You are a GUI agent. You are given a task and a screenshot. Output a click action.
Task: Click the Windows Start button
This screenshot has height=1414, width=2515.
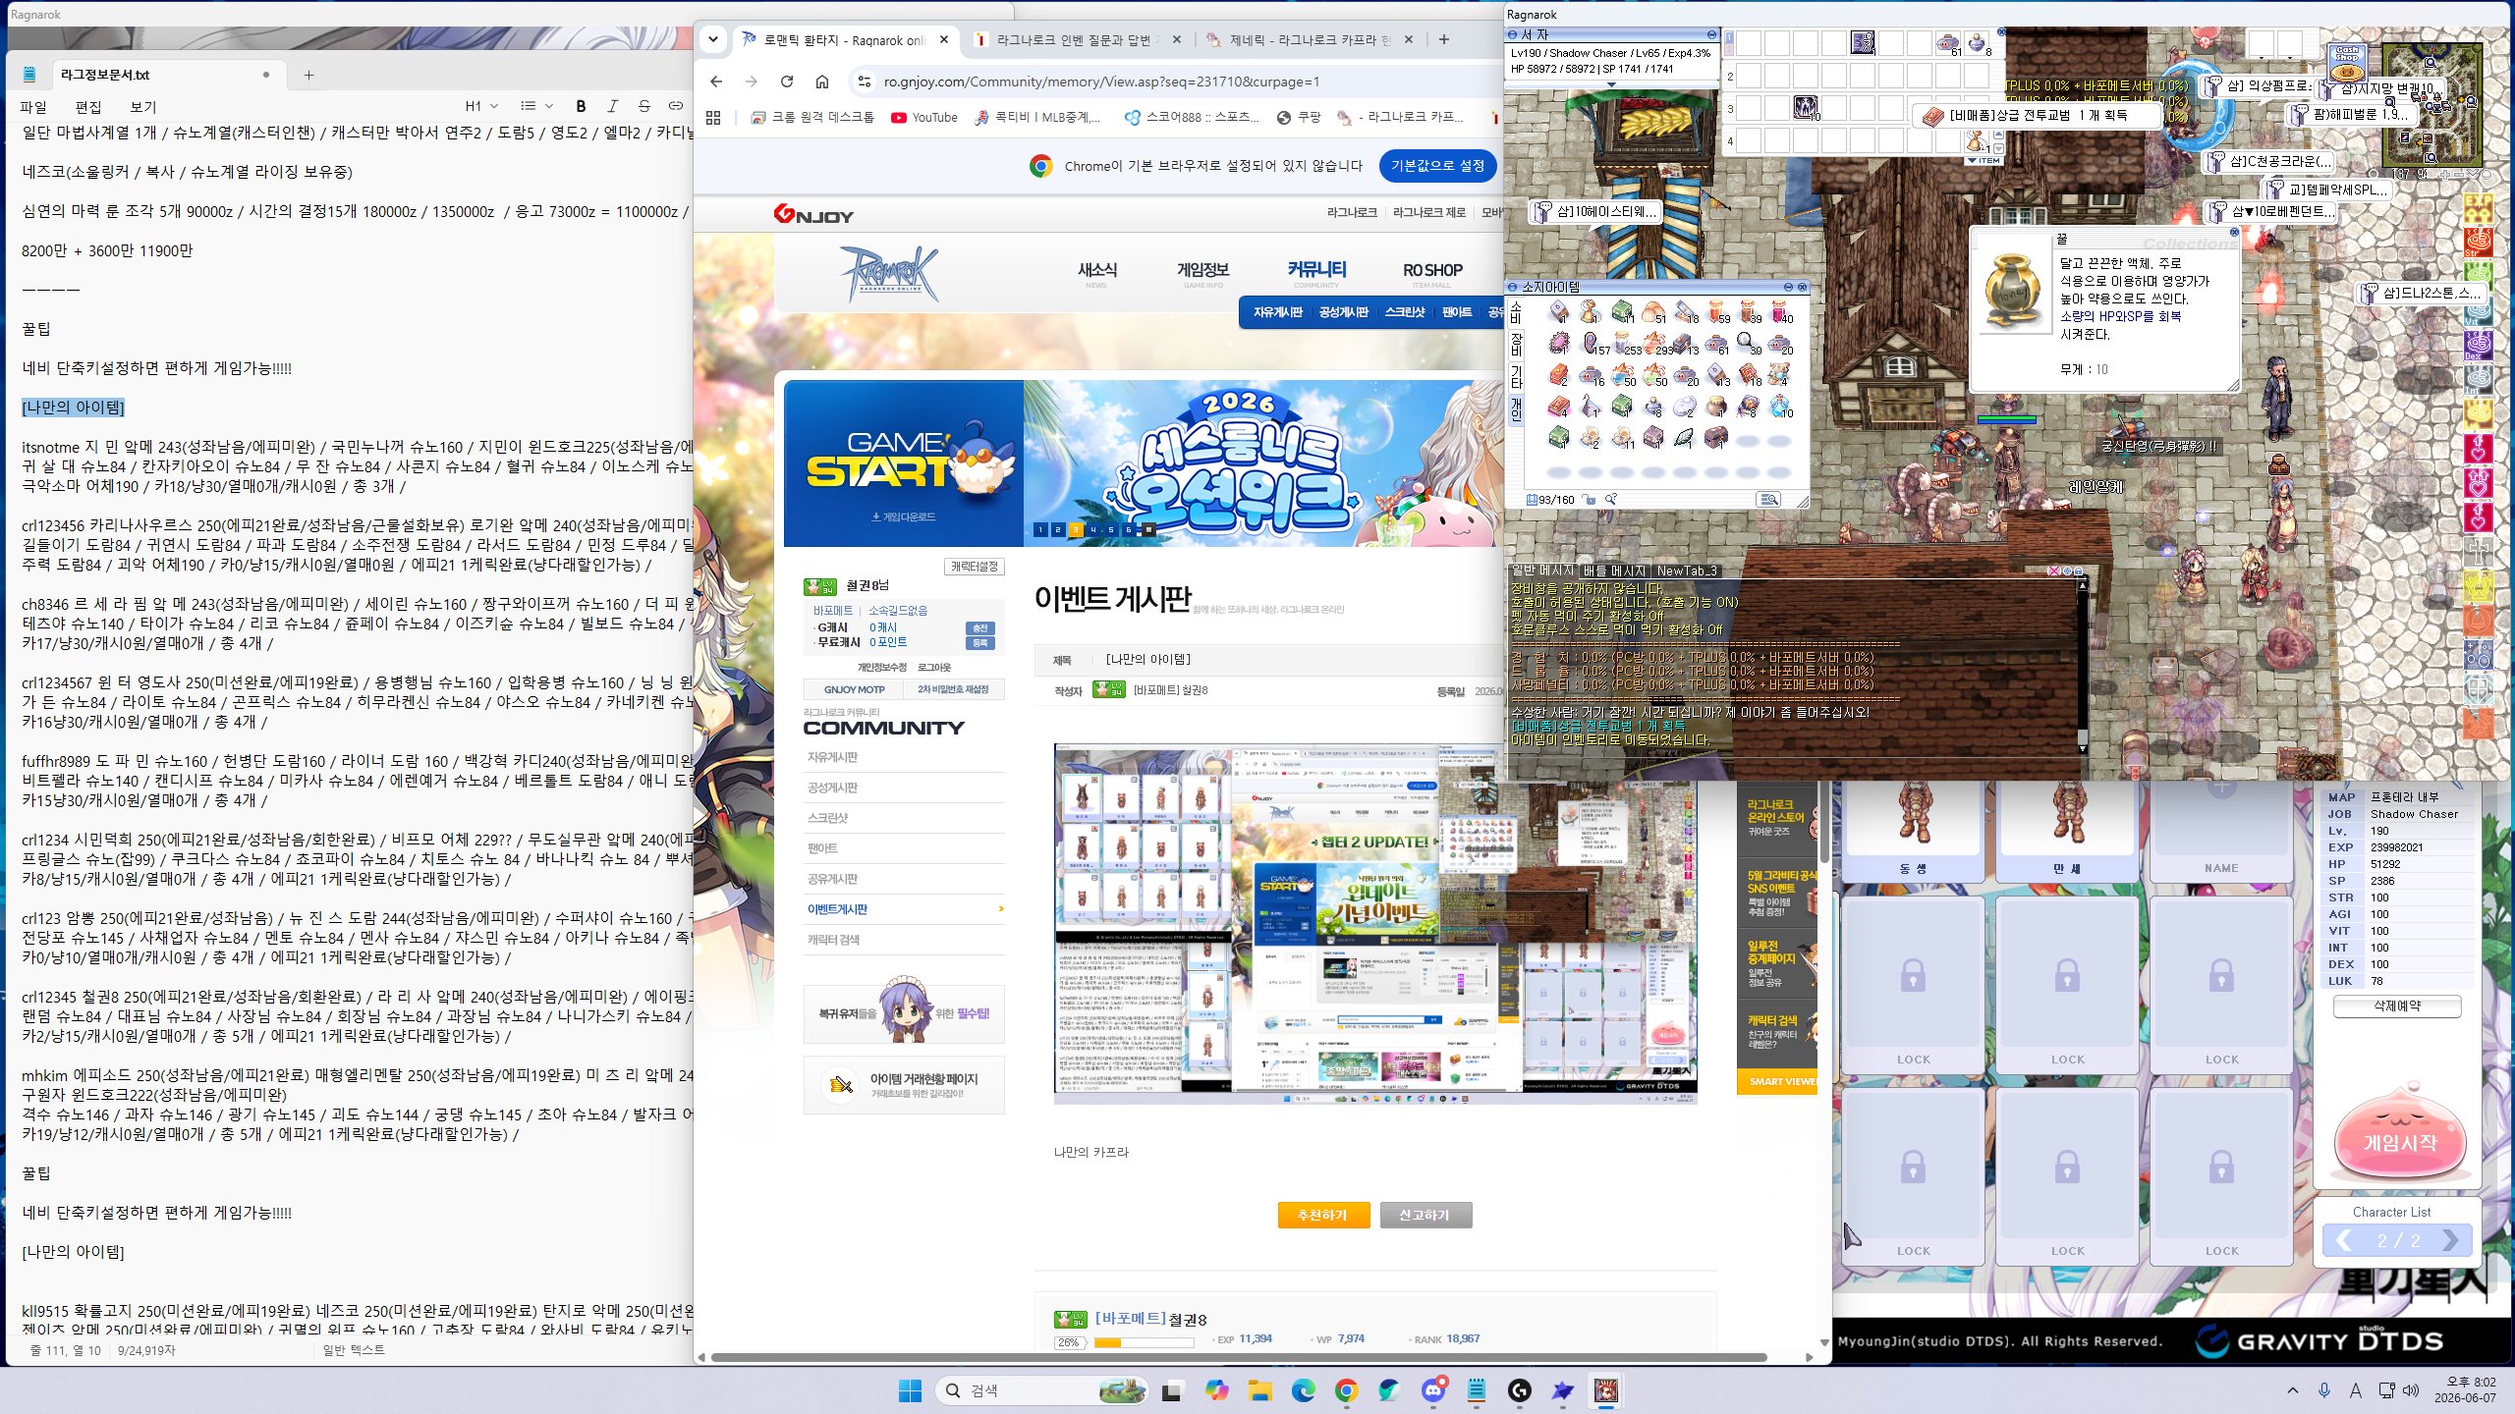click(x=910, y=1390)
